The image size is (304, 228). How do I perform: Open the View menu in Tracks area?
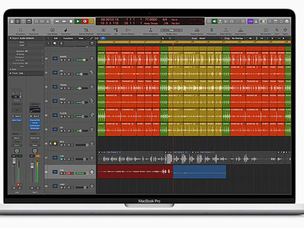pyautogui.click(x=82, y=38)
